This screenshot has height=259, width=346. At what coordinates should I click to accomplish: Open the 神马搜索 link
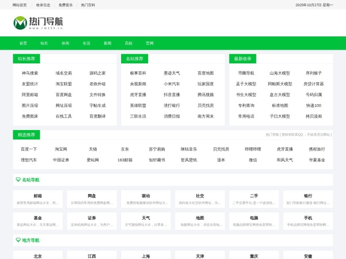tap(30, 73)
